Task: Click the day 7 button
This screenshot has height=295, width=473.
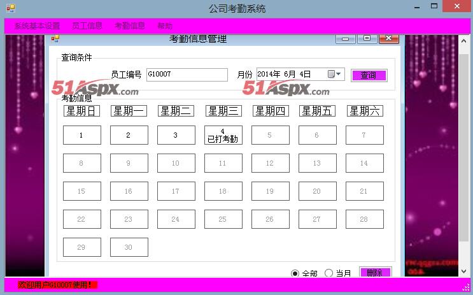Action: 365,135
